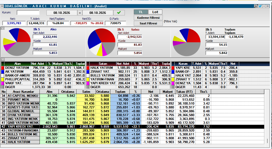The width and height of the screenshot is (272, 149).
Task: Click gray swatch beside DiGER in Alan table
Action: tap(3, 87)
